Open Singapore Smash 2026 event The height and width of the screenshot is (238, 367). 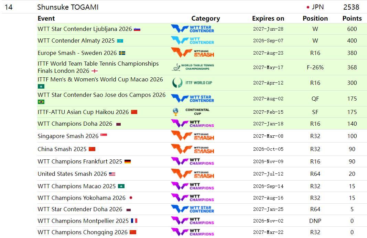[x=68, y=136]
